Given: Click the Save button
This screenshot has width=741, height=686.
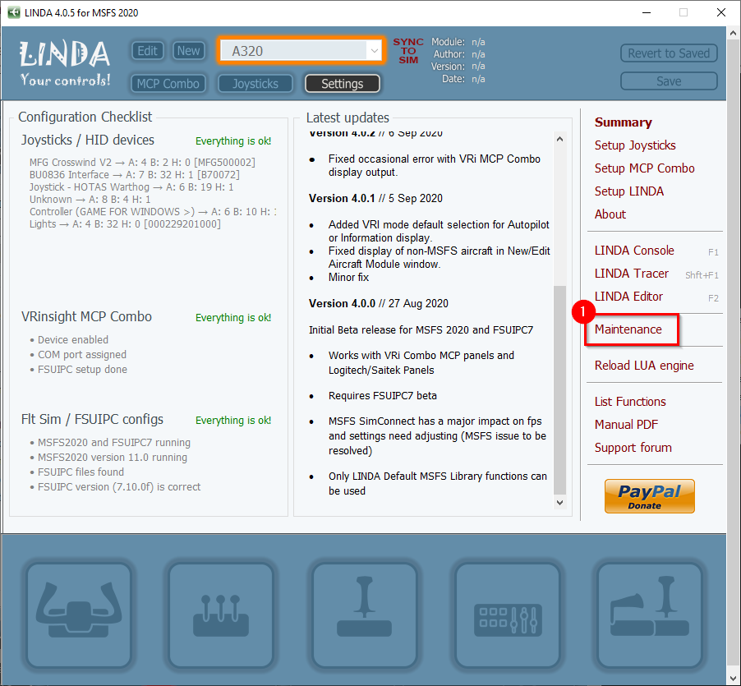Looking at the screenshot, I should coord(669,81).
